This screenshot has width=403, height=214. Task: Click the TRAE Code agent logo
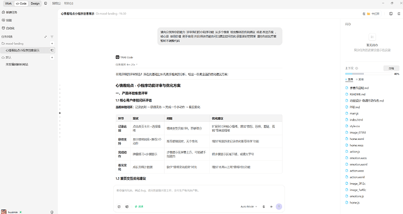pos(117,57)
